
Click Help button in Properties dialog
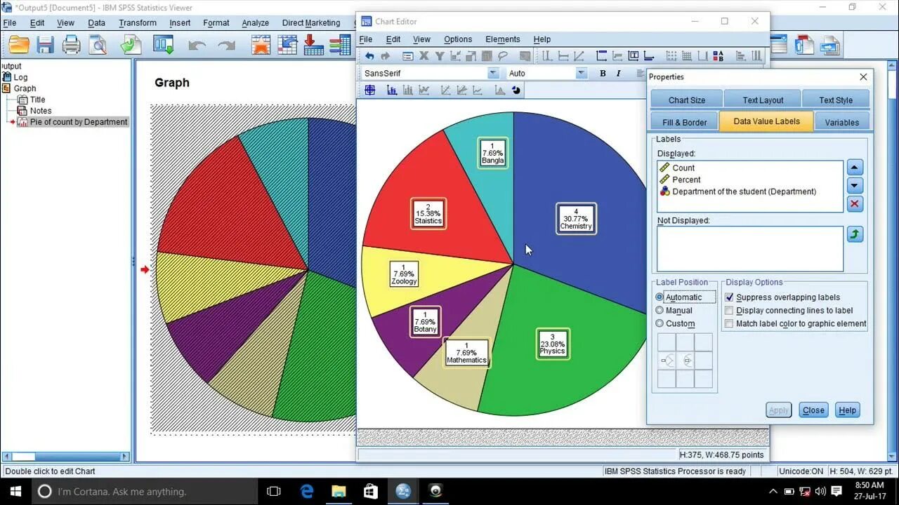tap(848, 410)
